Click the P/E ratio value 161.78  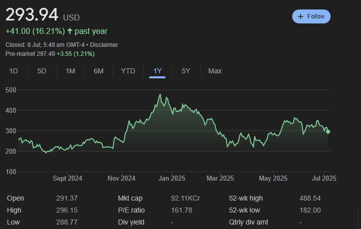pyautogui.click(x=181, y=210)
